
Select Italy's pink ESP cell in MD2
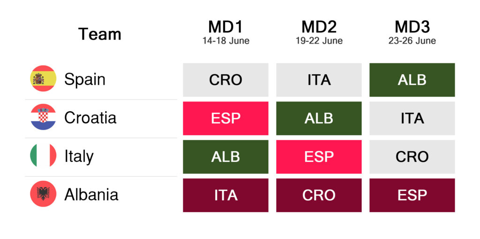(319, 157)
